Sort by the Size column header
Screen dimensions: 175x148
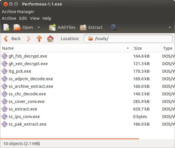click(x=147, y=48)
